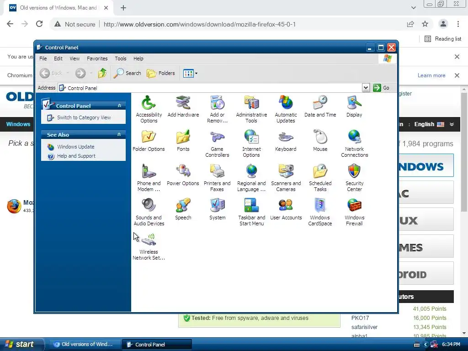Open Administrative Tools icon
The image size is (468, 351).
coord(251,109)
